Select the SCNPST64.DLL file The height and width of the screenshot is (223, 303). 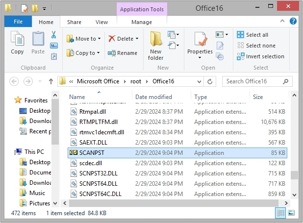[x=177, y=184]
